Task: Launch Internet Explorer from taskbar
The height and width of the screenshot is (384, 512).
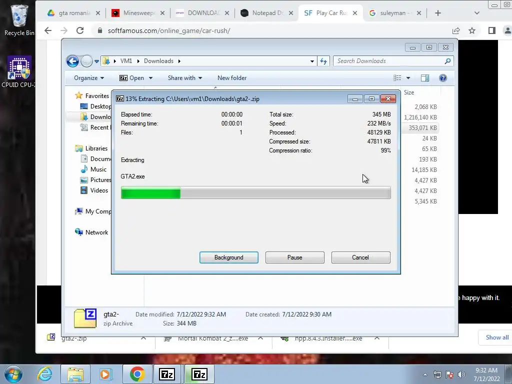Action: point(44,374)
